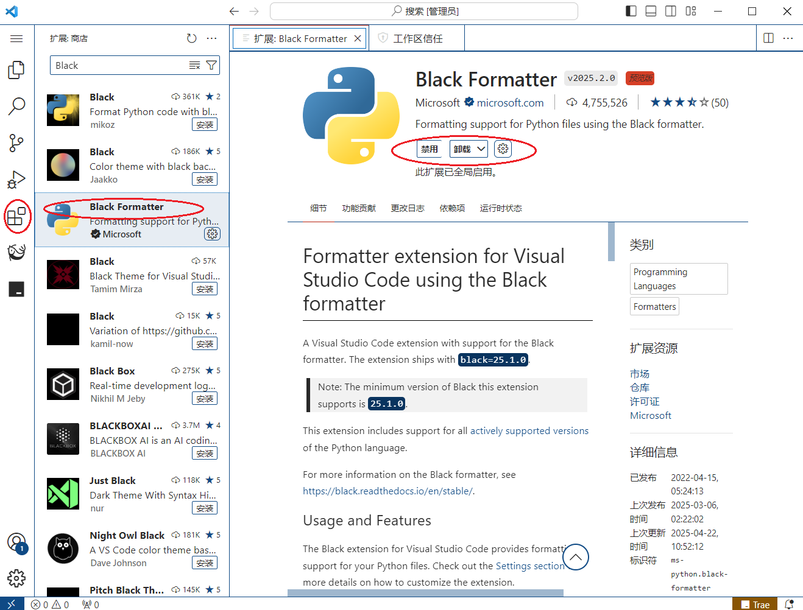This screenshot has width=803, height=610.
Task: Open the extensions filter funnel
Action: pos(211,65)
